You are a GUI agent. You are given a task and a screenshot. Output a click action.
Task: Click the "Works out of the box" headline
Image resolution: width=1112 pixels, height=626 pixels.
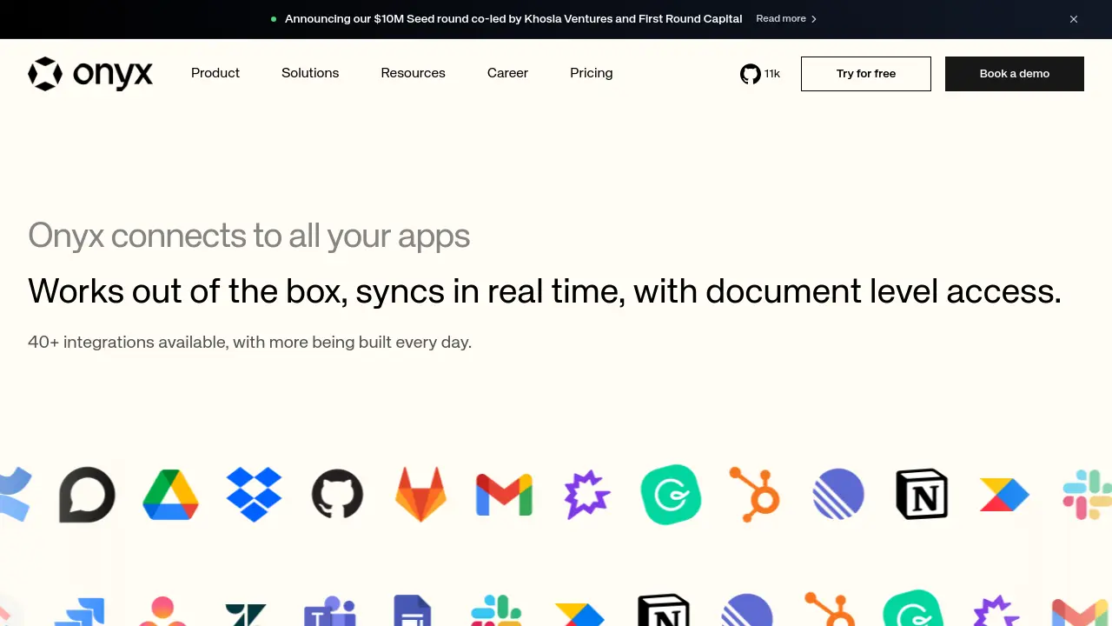[545, 291]
